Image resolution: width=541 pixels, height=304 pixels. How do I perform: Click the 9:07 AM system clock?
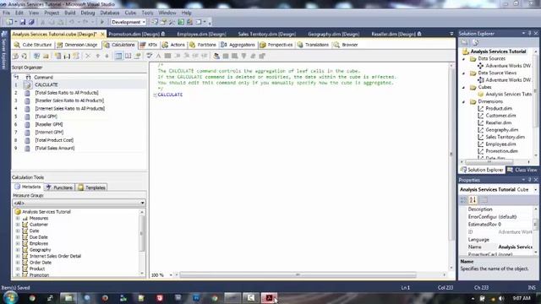click(x=522, y=298)
